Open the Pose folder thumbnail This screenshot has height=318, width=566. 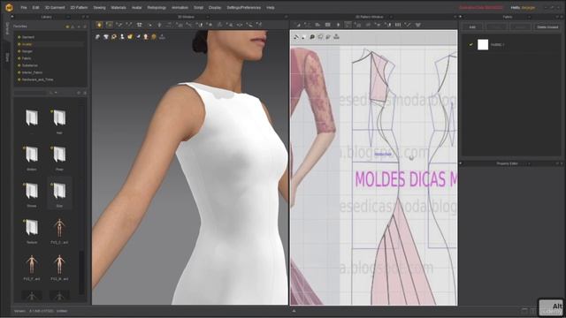[59, 155]
